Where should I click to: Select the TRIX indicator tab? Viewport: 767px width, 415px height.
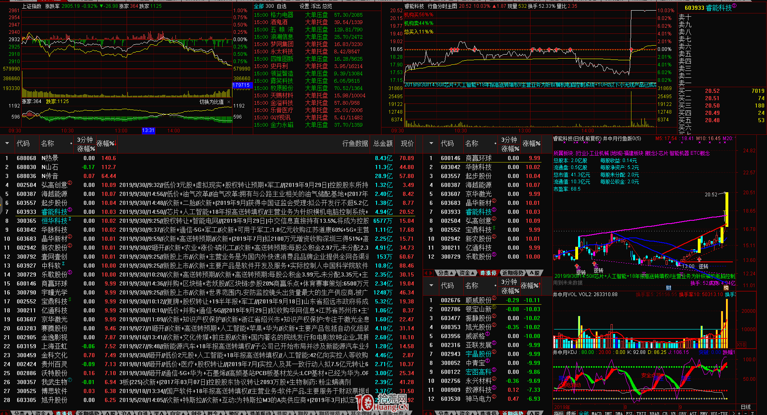tap(641, 413)
